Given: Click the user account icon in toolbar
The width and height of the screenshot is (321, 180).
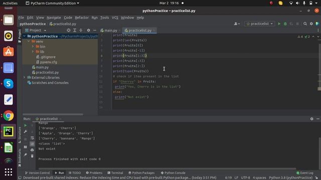Looking at the screenshot, I should pyautogui.click(x=237, y=24).
